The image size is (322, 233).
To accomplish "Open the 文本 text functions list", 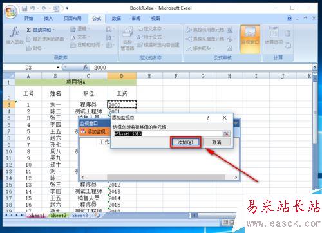I will click(x=80, y=37).
